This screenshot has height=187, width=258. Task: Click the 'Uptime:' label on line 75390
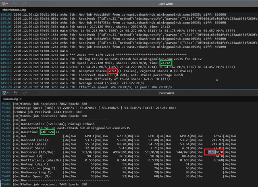click(32, 132)
